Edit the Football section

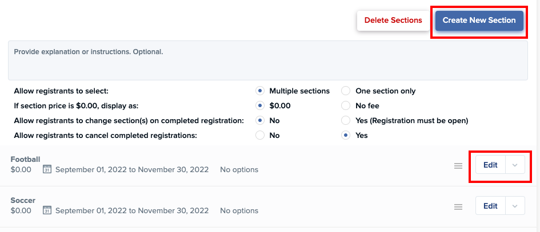tap(490, 165)
